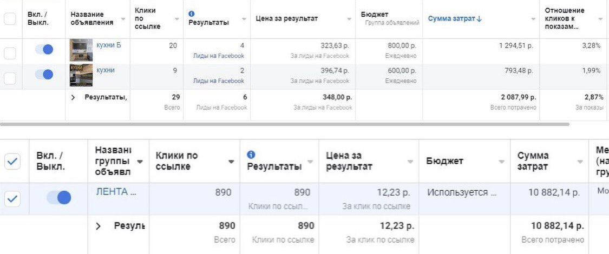Sort by Сумма затрат column header

451,18
